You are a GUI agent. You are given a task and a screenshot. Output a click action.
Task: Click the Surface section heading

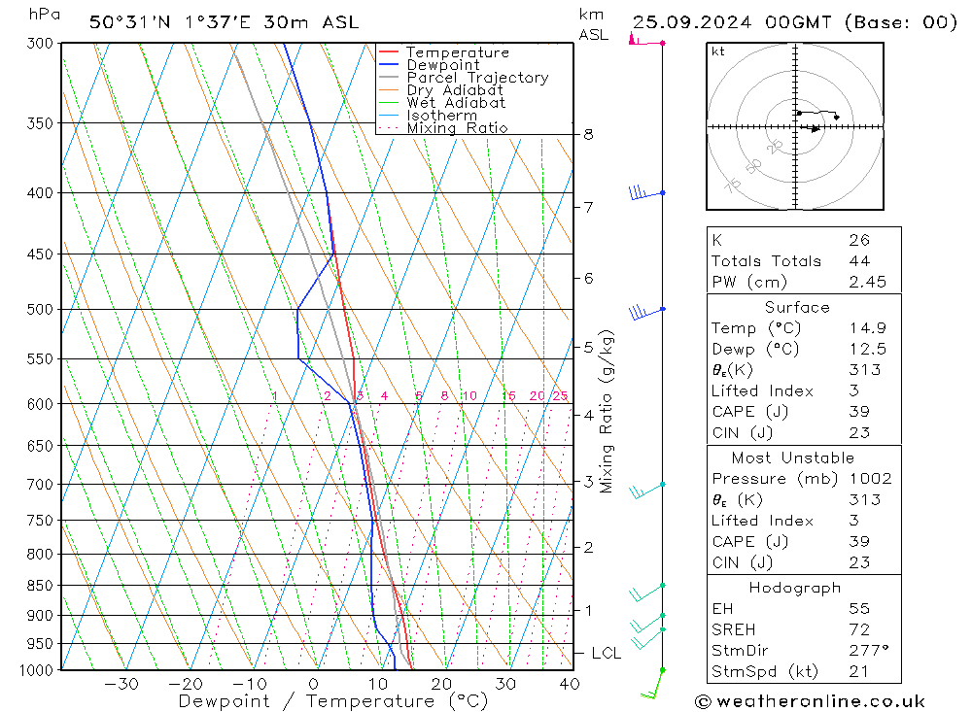click(x=797, y=307)
